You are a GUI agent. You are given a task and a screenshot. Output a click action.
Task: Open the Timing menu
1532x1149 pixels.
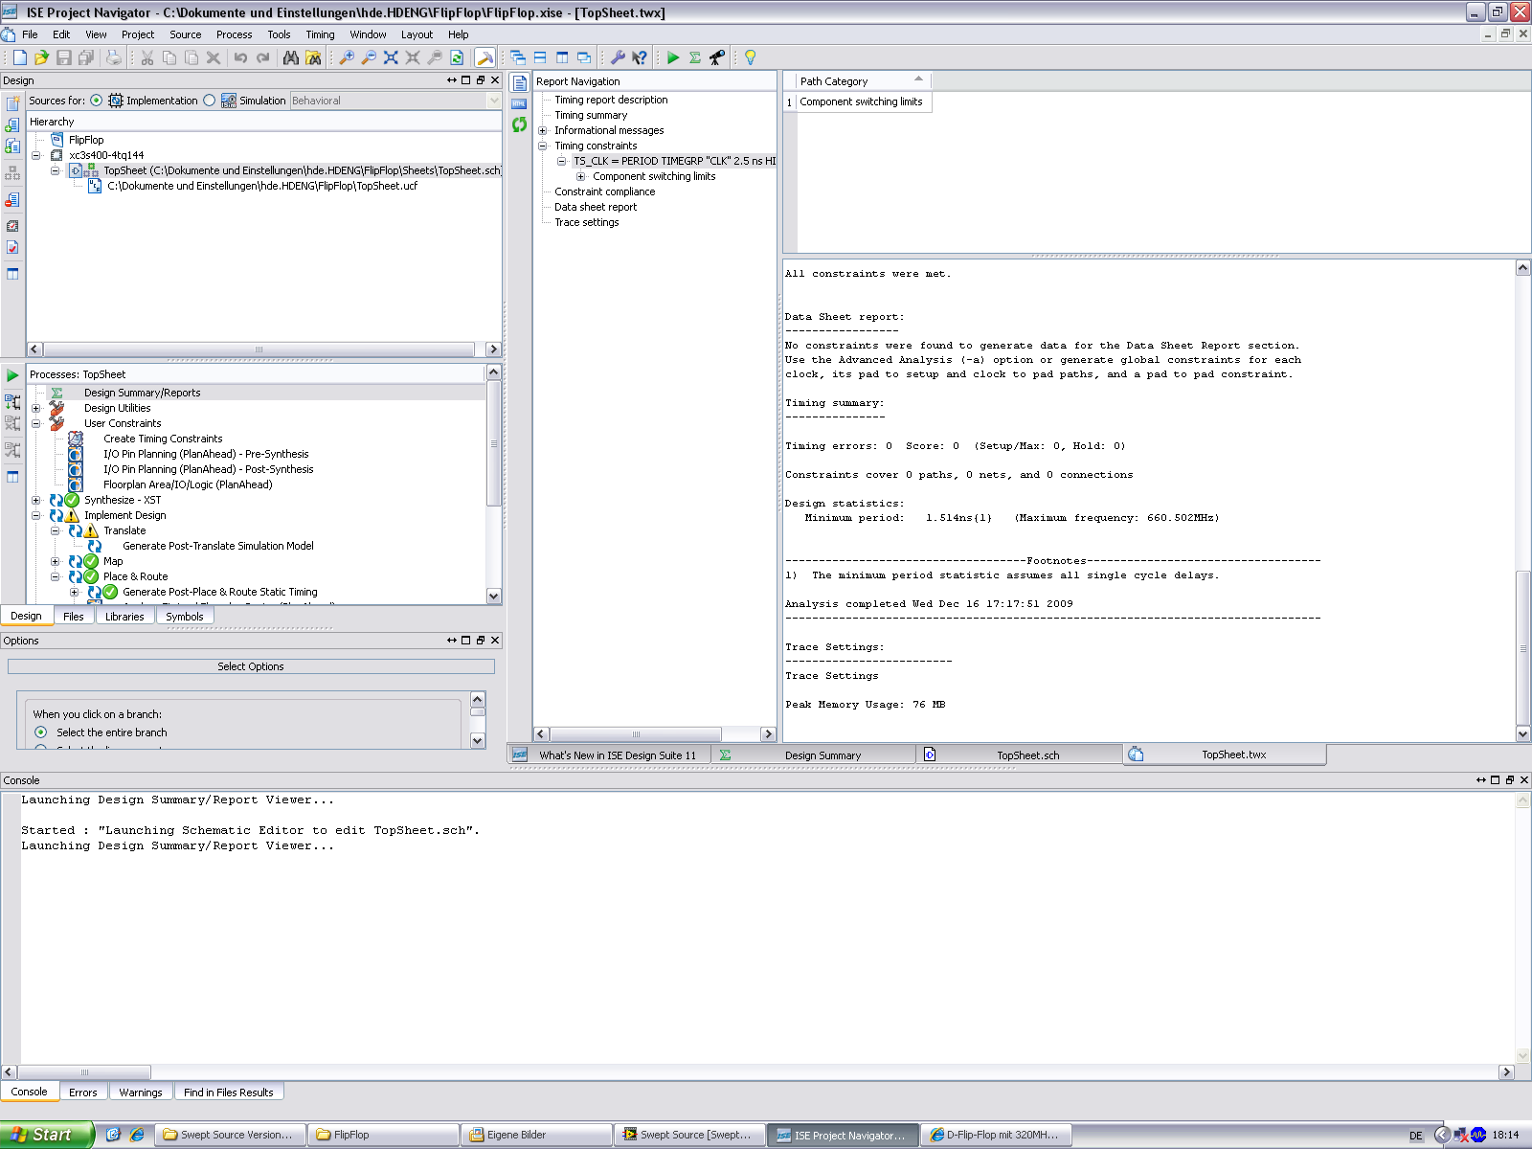pyautogui.click(x=320, y=34)
